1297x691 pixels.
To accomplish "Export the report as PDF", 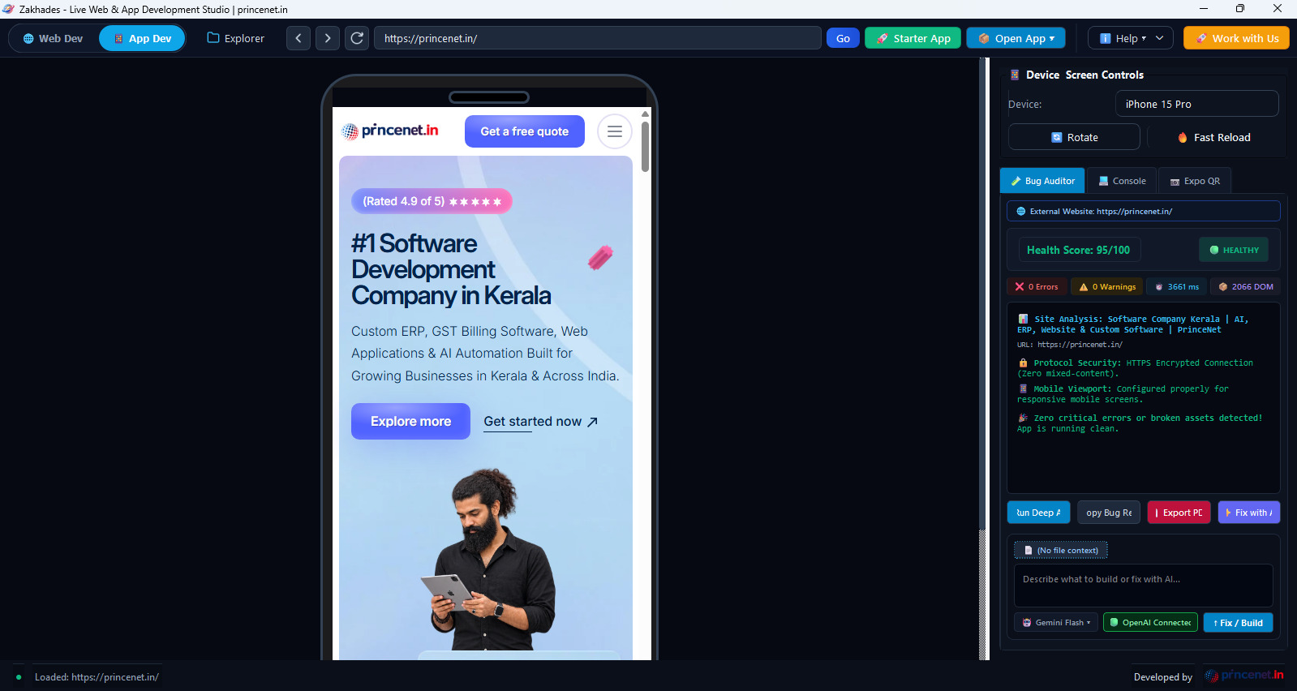I will tap(1179, 513).
